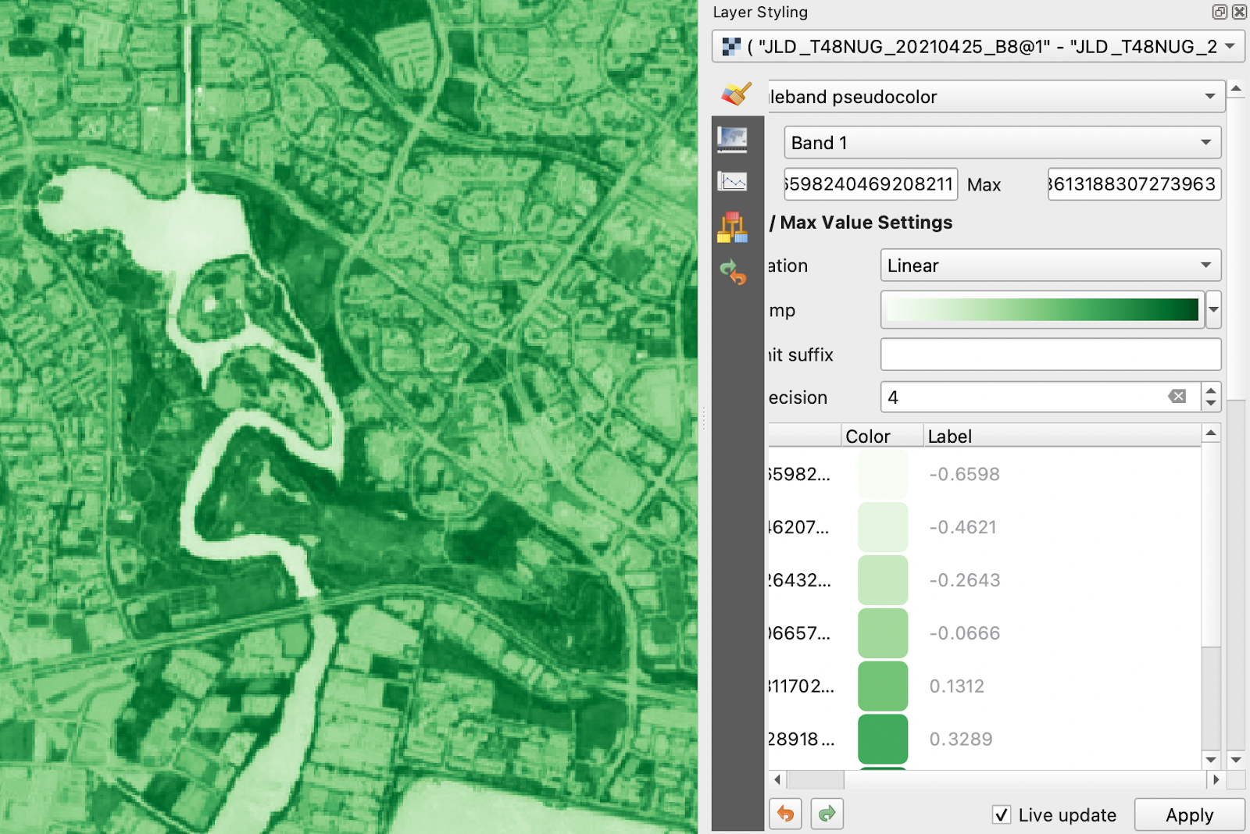Switch to the Transparency tab icon
1250x834 pixels.
[x=732, y=140]
